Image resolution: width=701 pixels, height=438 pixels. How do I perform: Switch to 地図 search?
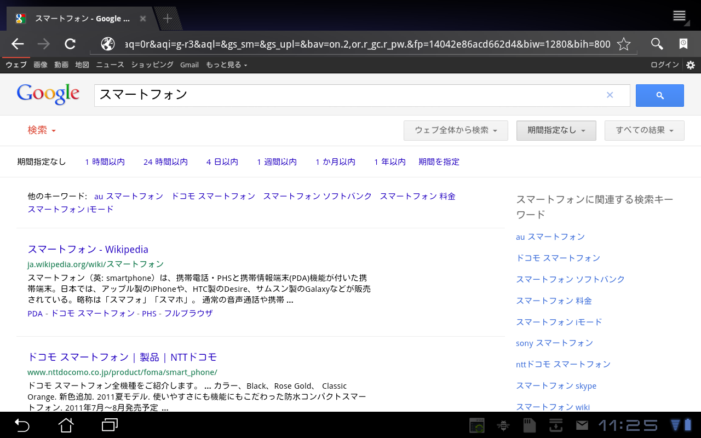[x=82, y=65]
